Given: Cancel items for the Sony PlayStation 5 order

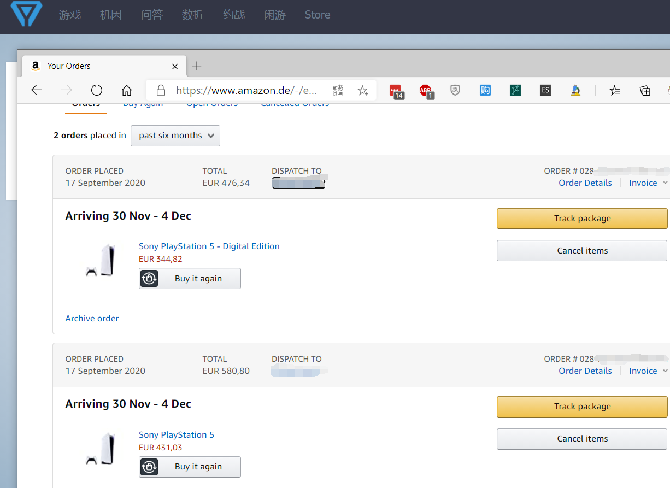Looking at the screenshot, I should [x=582, y=439].
